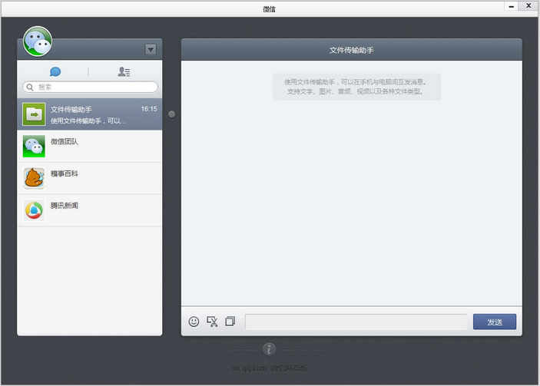The height and width of the screenshot is (386, 540).
Task: Open the 糗事百科 conversation
Action: [x=90, y=178]
